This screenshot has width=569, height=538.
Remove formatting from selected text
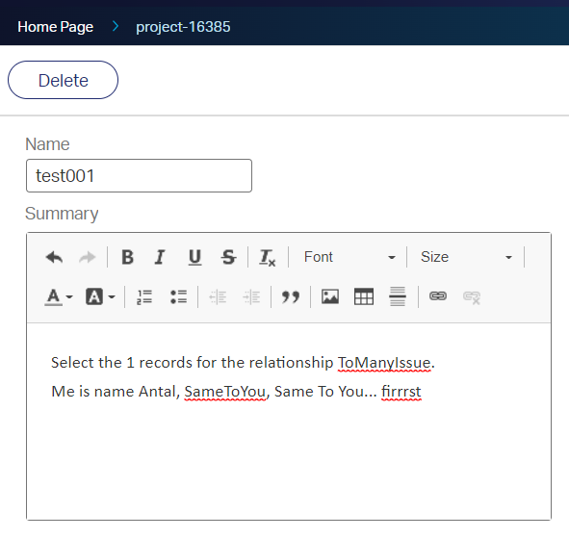268,257
